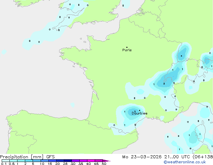Click the dark navy 25 to 30 legend swatch
This screenshot has height=165, width=213.
68,161
